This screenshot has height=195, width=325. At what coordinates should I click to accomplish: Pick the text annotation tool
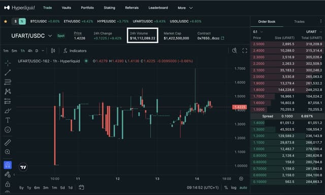[8, 120]
